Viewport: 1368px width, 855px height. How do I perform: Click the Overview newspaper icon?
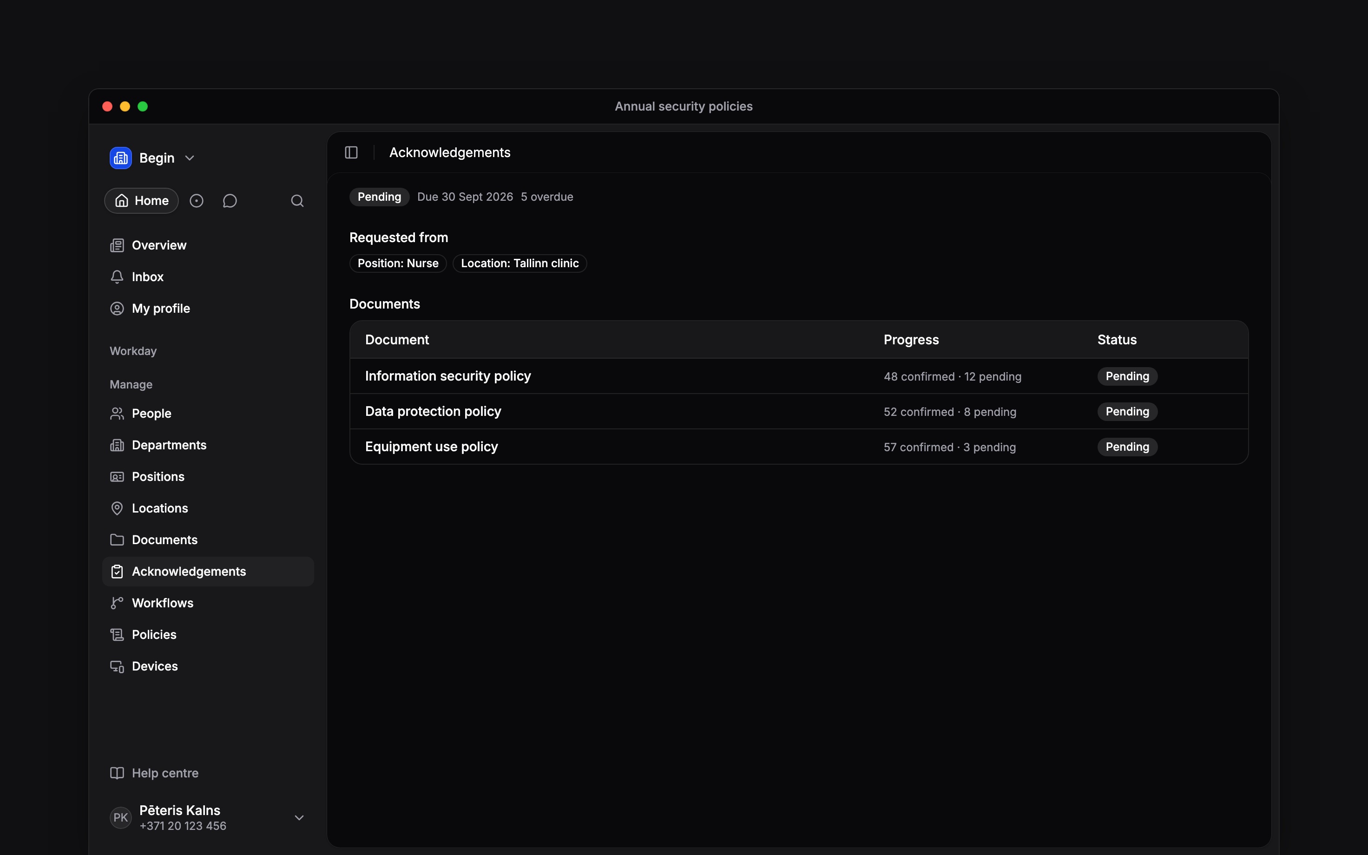coord(117,245)
